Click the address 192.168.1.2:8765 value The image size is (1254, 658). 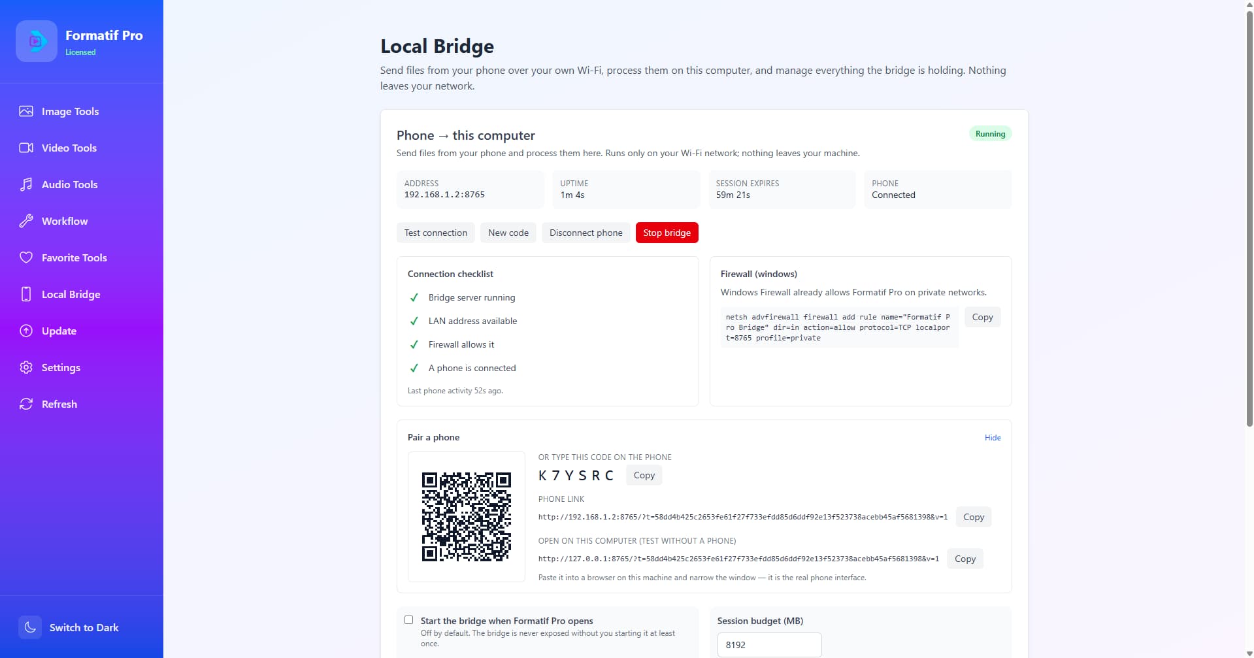click(444, 195)
